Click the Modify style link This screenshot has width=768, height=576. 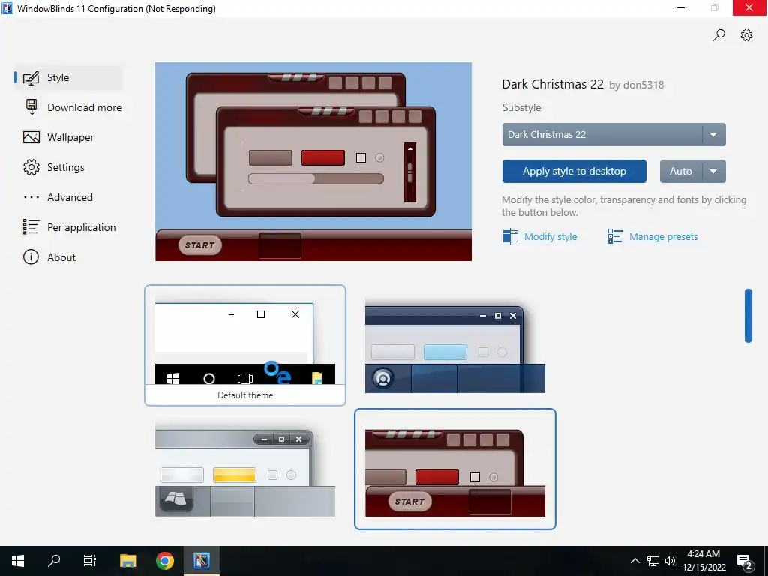coord(550,236)
